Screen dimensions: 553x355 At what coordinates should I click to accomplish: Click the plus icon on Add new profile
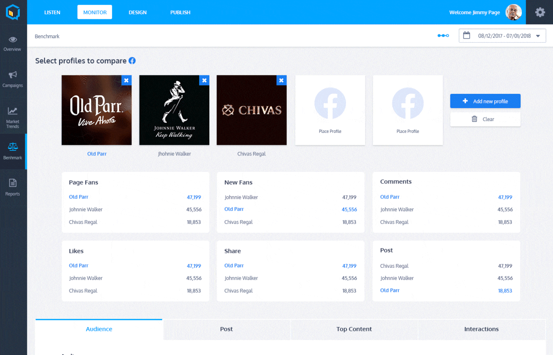pyautogui.click(x=465, y=101)
